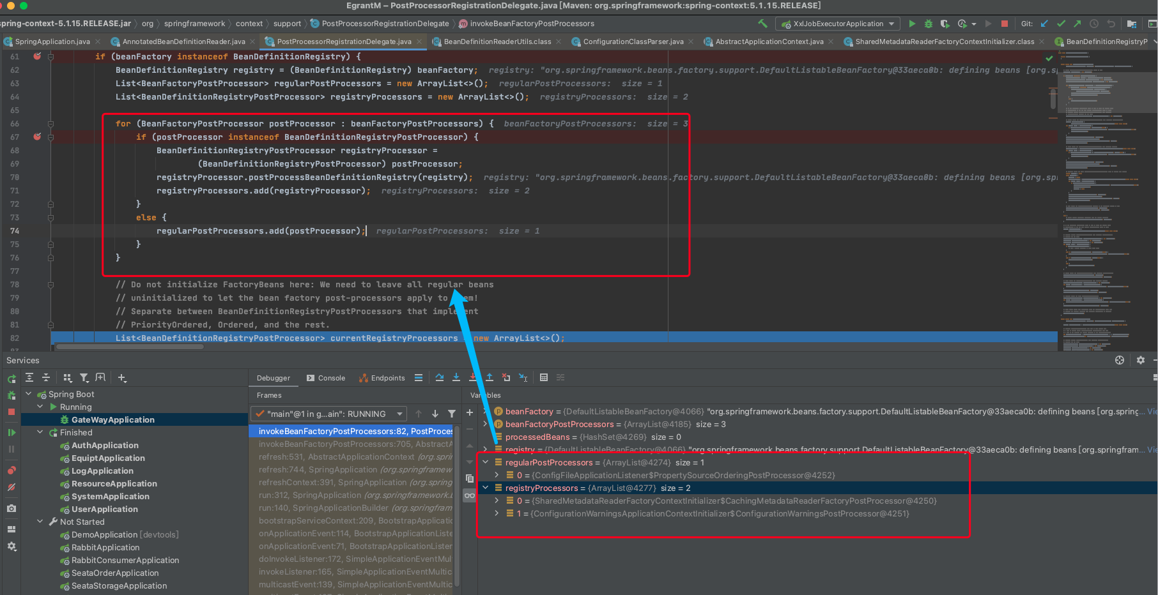Image resolution: width=1158 pixels, height=595 pixels.
Task: Toggle Mute Breakpoints in debug sidebar
Action: 12,488
